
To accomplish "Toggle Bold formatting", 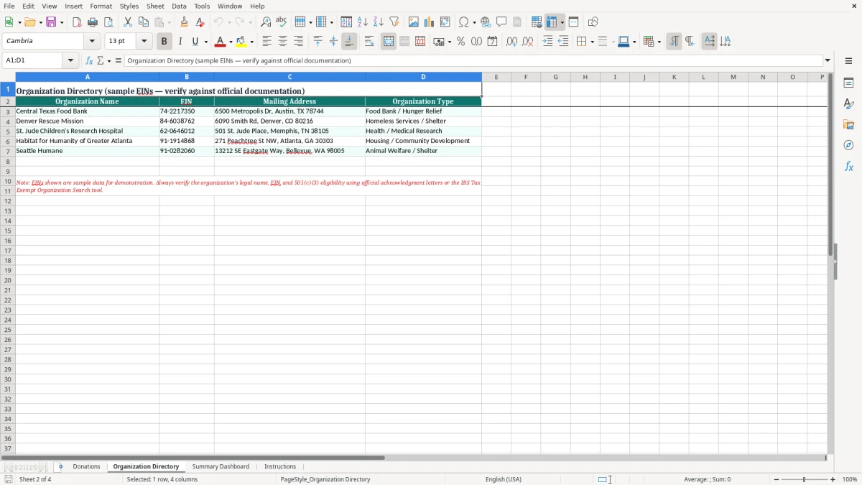I will click(164, 42).
